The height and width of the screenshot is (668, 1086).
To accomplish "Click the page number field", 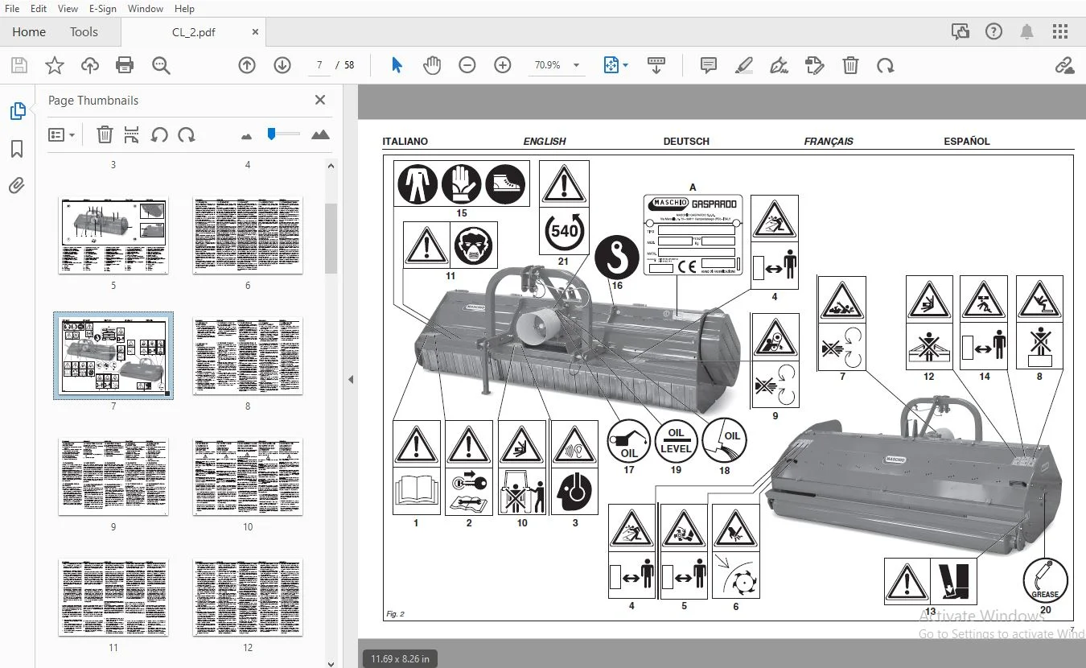I will (x=319, y=65).
